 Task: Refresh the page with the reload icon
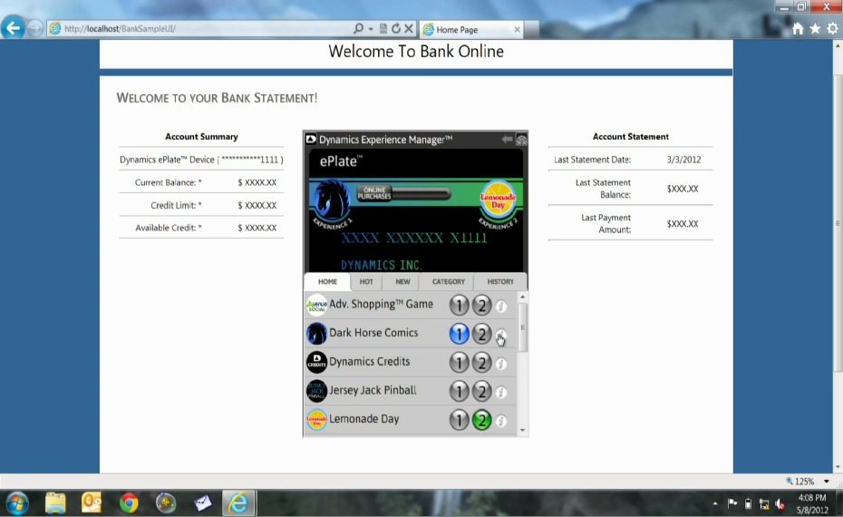coord(396,28)
